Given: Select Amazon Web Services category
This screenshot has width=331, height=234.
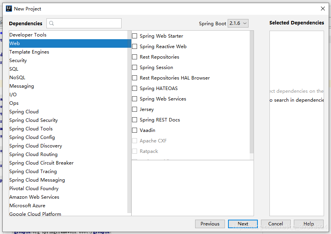Looking at the screenshot, I should click(69, 197).
